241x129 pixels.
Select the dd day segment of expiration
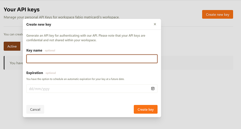pyautogui.click(x=31, y=89)
